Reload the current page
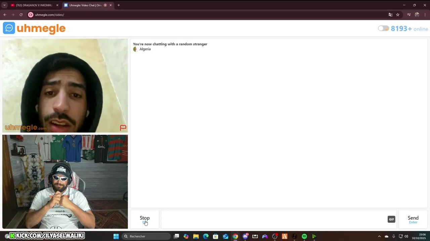Image resolution: width=430 pixels, height=241 pixels. [21, 15]
